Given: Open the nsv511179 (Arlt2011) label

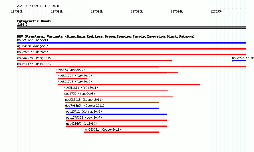Looking at the screenshot, I should (x=34, y=64).
